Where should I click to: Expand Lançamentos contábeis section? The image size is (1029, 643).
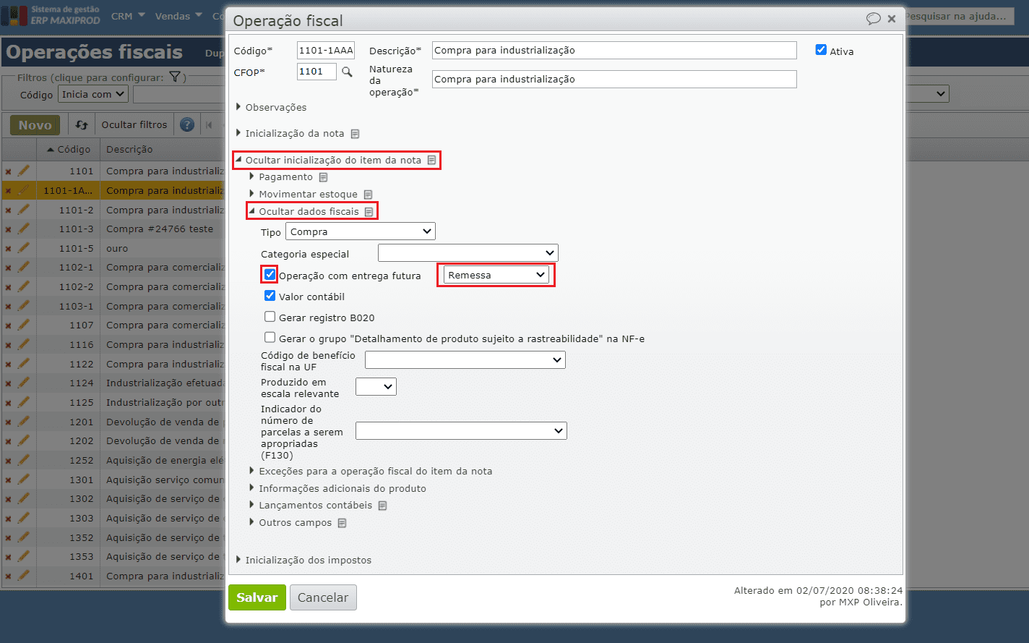[x=311, y=506]
